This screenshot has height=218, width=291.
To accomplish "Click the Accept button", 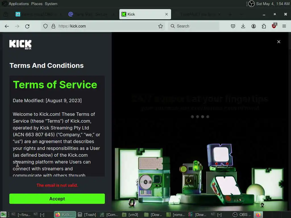I will click(57, 199).
